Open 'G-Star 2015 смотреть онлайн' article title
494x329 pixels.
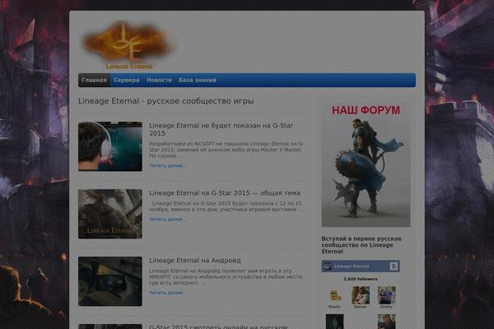[x=218, y=327]
